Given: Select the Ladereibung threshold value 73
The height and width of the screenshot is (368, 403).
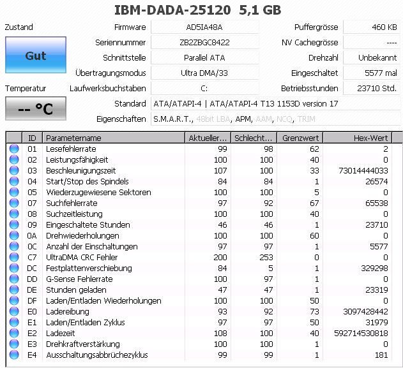Looking at the screenshot, I should click(x=314, y=311).
